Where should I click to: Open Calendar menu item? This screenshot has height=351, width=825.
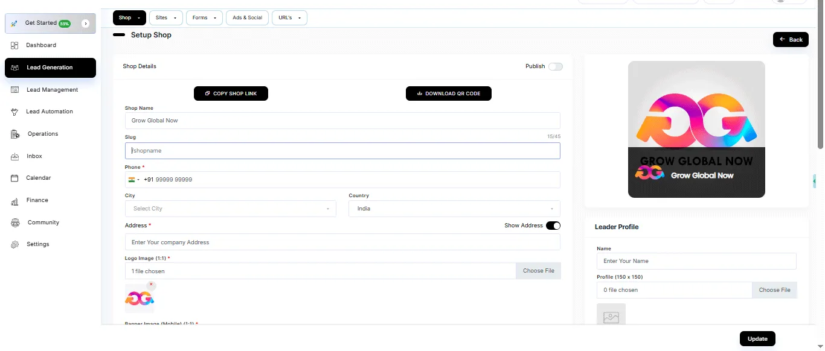click(38, 178)
